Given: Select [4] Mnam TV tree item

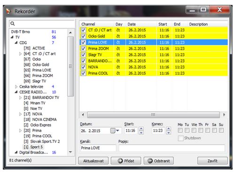Looking at the screenshot, I should [x=34, y=103].
